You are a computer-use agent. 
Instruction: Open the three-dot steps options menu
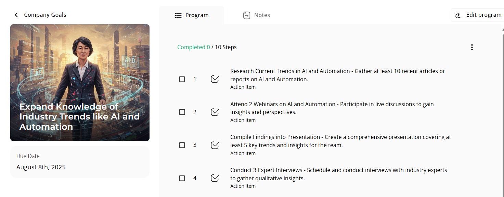coord(472,47)
